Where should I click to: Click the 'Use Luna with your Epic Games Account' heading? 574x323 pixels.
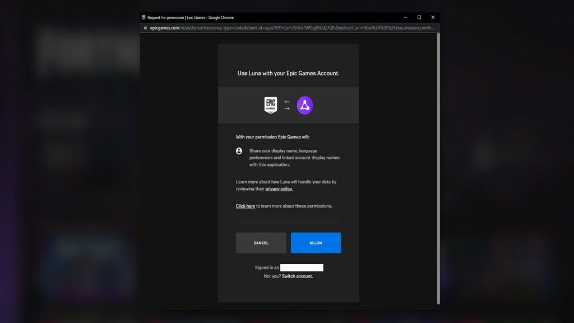point(288,73)
